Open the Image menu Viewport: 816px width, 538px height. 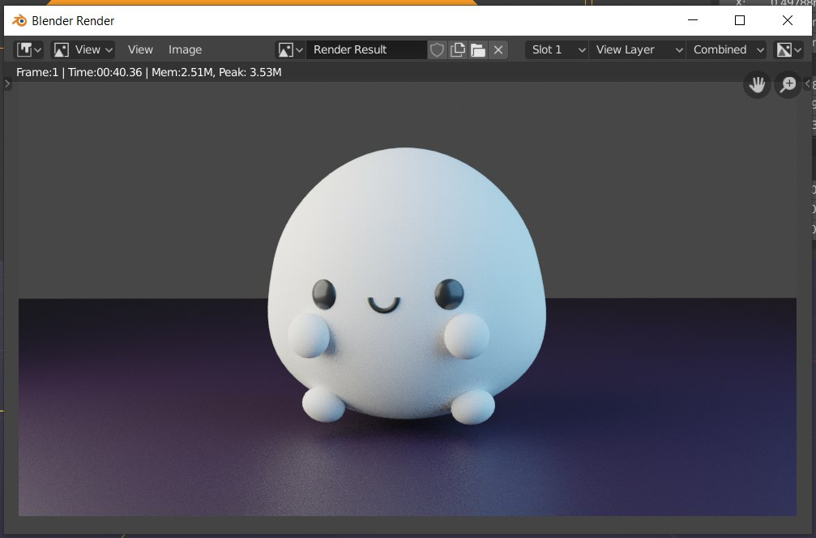coord(185,49)
